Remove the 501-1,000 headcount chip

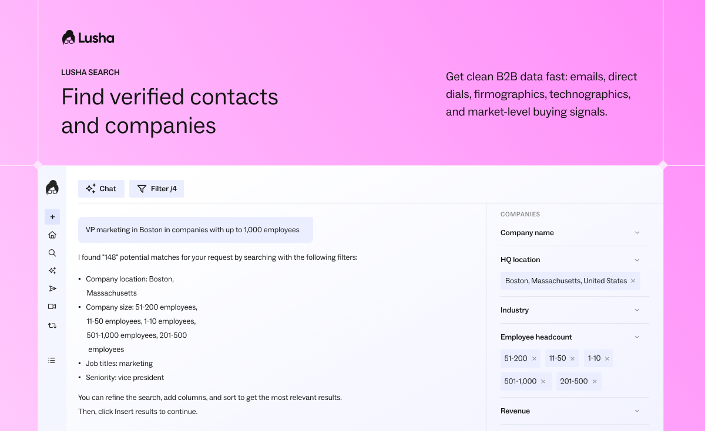click(x=543, y=382)
